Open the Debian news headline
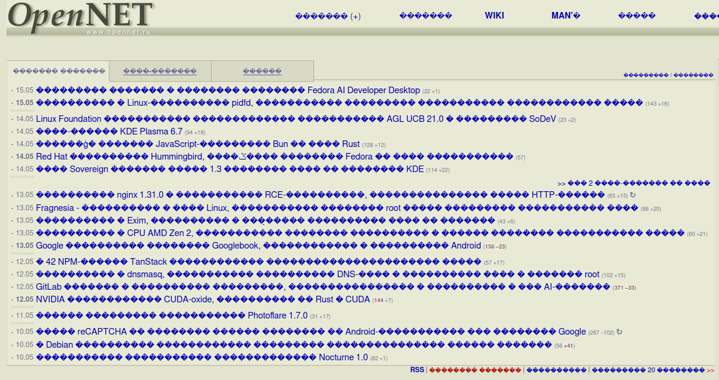719x380 pixels. tap(294, 345)
